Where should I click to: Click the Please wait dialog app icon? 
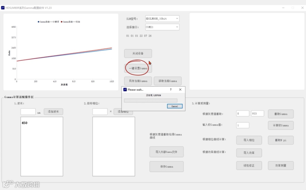(125, 89)
